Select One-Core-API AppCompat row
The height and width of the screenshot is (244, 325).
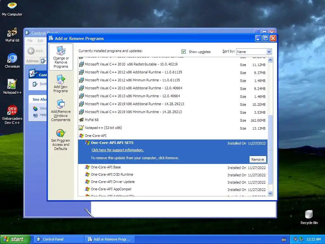click(173, 189)
